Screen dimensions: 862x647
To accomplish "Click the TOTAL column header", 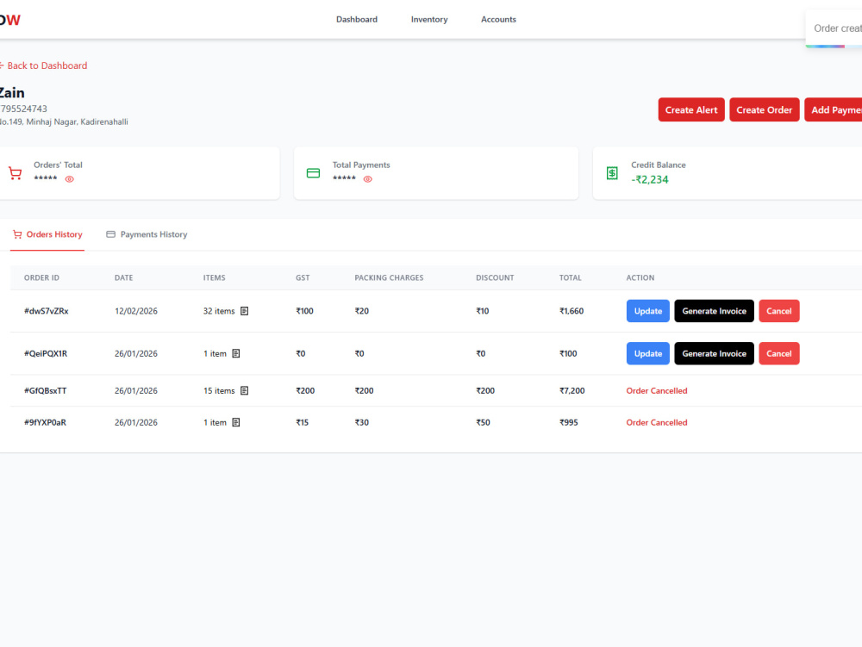I will coord(570,278).
